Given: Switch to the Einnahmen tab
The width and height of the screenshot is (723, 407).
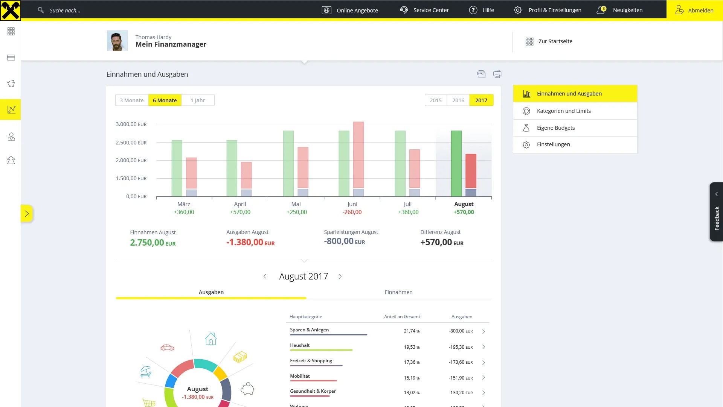Looking at the screenshot, I should tap(398, 292).
